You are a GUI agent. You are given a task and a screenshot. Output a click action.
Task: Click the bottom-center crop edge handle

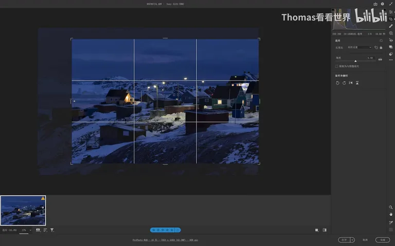click(165, 164)
